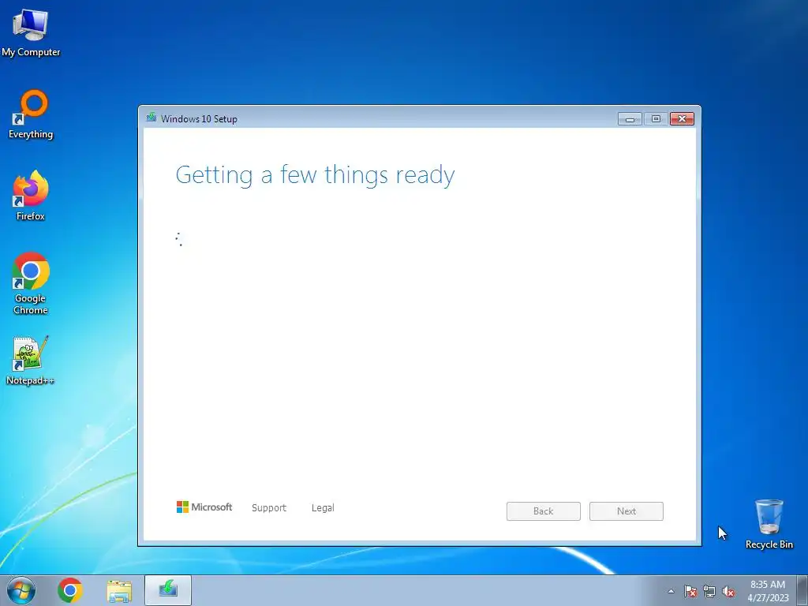This screenshot has width=808, height=606.
Task: Select the Recycle Bin icon
Action: click(769, 524)
